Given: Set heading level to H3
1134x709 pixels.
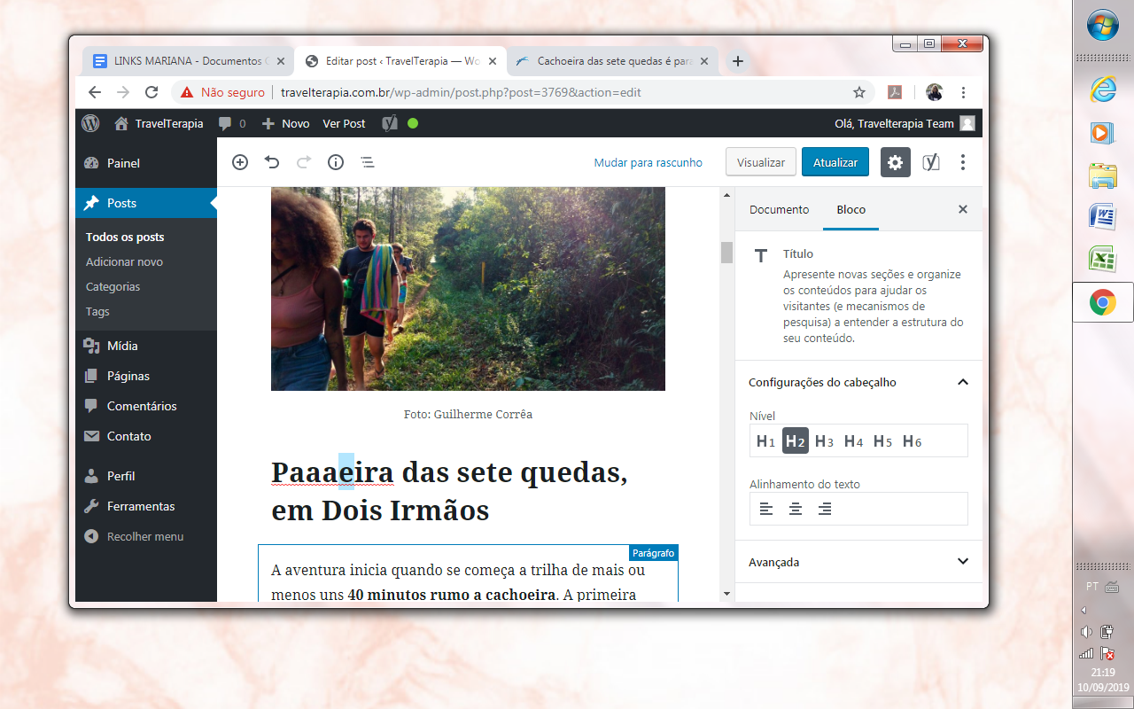Looking at the screenshot, I should coord(824,441).
